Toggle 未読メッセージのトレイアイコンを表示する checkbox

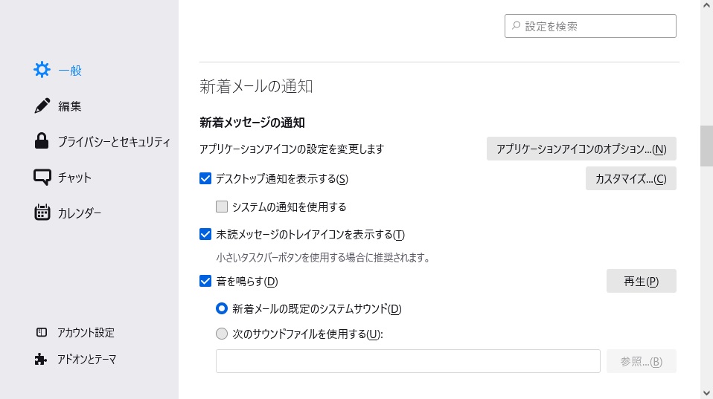pyautogui.click(x=206, y=235)
